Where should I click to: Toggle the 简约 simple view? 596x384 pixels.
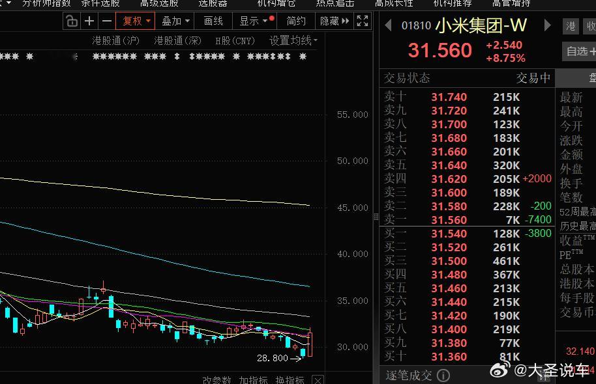pyautogui.click(x=296, y=21)
